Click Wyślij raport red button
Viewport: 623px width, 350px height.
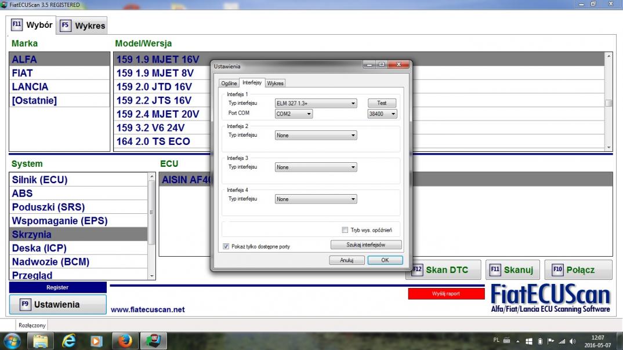[x=446, y=294]
